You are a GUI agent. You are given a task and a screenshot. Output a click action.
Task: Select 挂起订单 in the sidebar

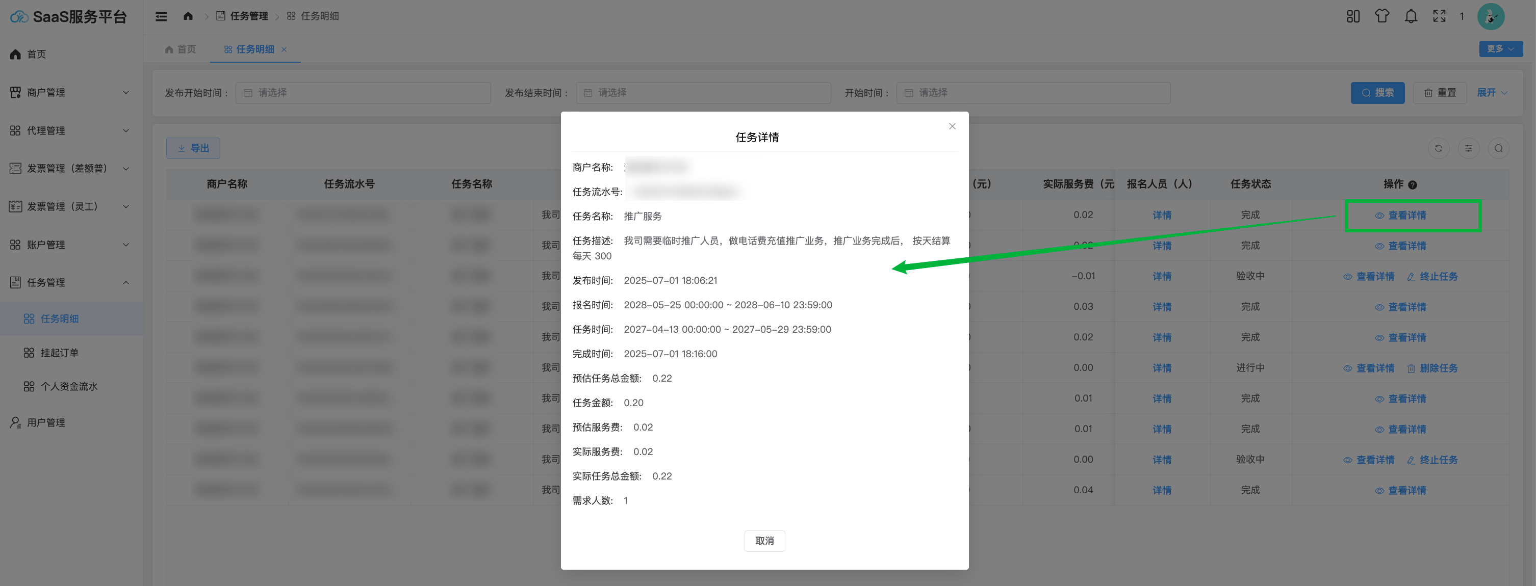pyautogui.click(x=59, y=353)
